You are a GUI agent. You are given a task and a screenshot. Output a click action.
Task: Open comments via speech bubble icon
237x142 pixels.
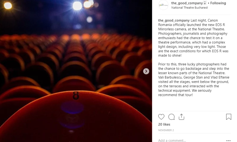point(172,117)
